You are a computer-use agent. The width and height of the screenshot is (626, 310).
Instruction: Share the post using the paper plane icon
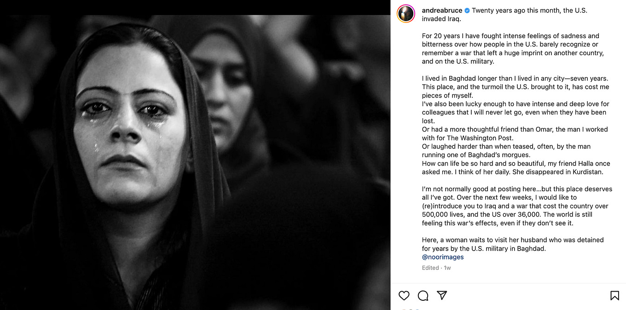tap(442, 295)
